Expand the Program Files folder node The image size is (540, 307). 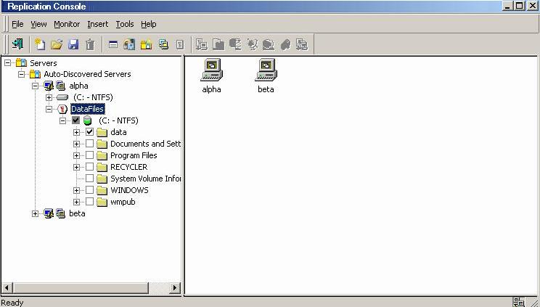pos(76,155)
